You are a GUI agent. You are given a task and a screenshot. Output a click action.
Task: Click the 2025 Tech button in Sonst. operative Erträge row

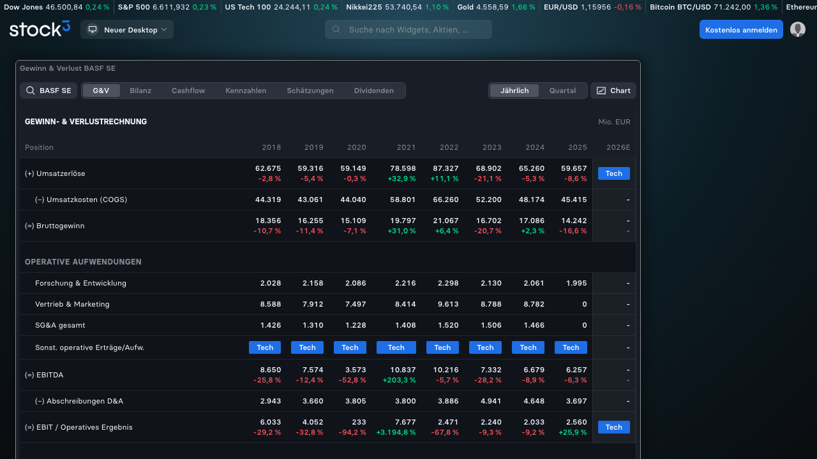571,347
